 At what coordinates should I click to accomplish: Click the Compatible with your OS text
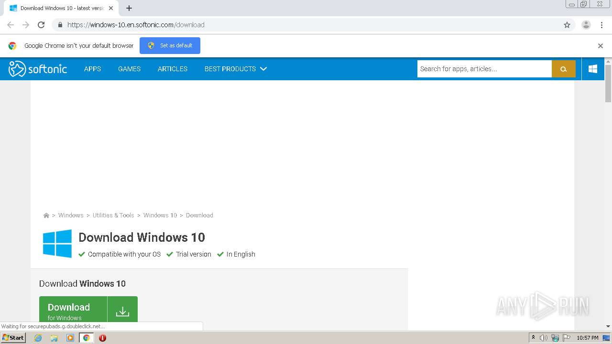click(124, 254)
